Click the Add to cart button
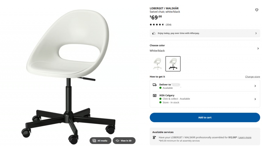The width and height of the screenshot is (262, 146). [205, 118]
